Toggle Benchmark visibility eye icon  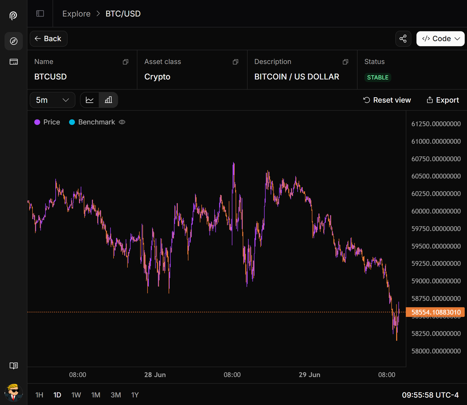(122, 122)
